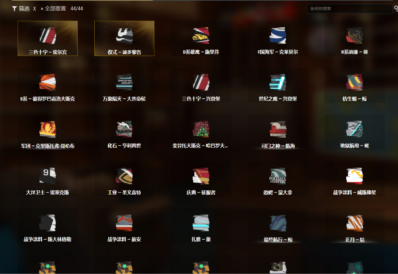Screen dimensions: 398x274
Task: Pick the 三色十字 – 兴登堡 camouflage
Action: pos(201,85)
